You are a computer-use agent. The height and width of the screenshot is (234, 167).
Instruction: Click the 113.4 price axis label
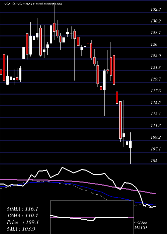[156, 114]
